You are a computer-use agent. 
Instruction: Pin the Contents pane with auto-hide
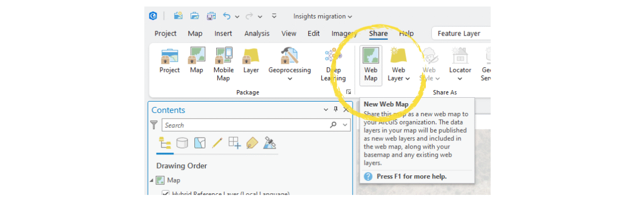coord(336,110)
